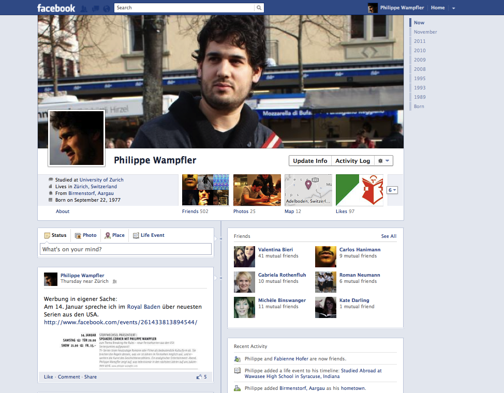Image resolution: width=504 pixels, height=393 pixels.
Task: Click the Facebook logo
Action: (56, 8)
